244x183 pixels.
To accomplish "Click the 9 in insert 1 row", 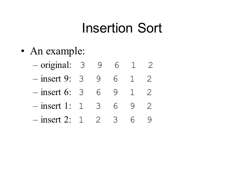I will (132, 106).
